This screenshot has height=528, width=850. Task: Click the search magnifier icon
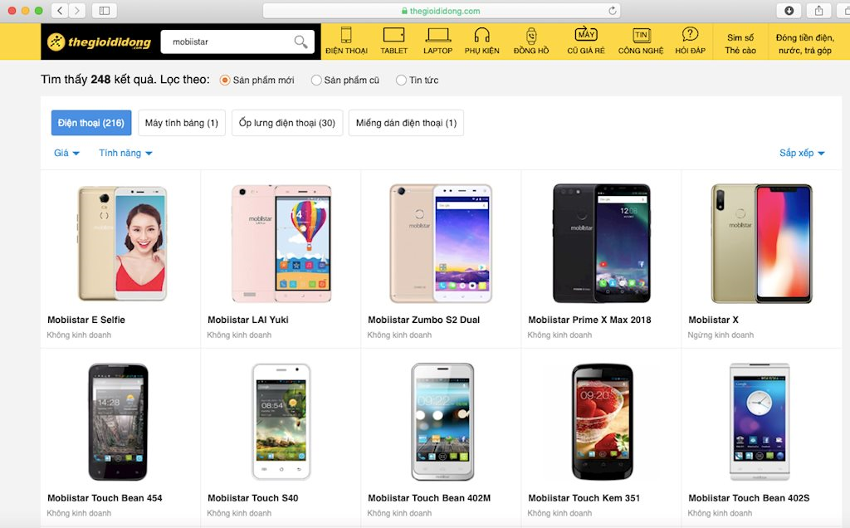point(300,42)
